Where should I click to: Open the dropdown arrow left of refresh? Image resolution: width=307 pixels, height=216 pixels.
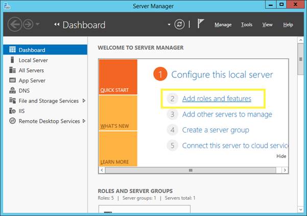[x=169, y=25]
